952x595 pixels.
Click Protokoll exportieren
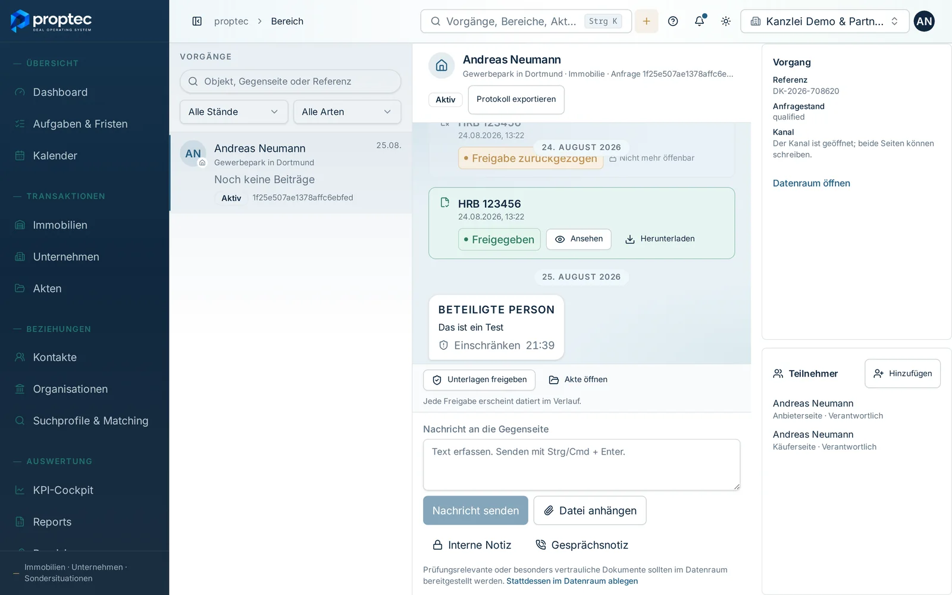coord(516,99)
